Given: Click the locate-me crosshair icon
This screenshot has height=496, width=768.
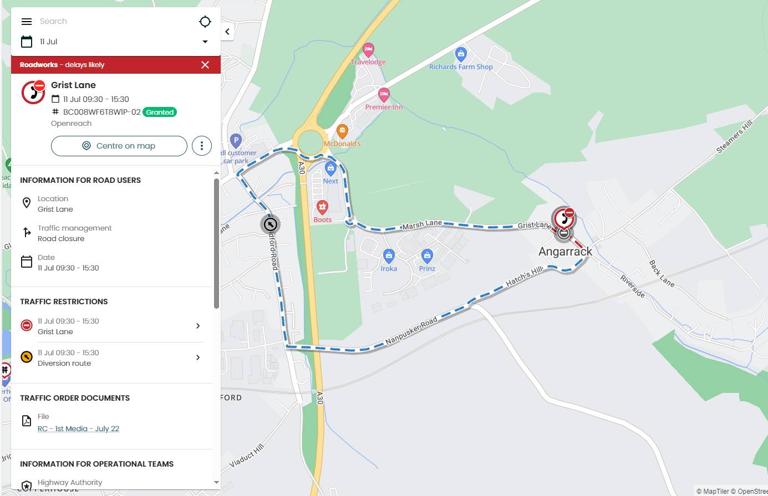Looking at the screenshot, I should [205, 22].
